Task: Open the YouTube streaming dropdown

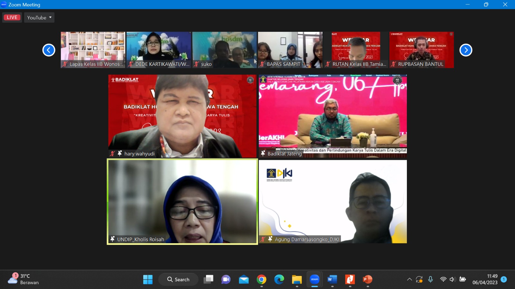Action: [x=39, y=17]
